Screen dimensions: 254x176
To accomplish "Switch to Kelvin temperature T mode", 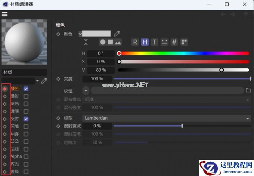I will tap(155, 42).
